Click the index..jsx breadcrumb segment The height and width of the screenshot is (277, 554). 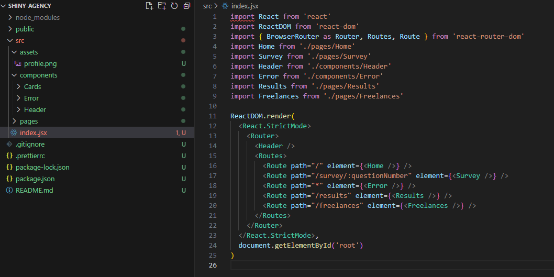tap(245, 6)
